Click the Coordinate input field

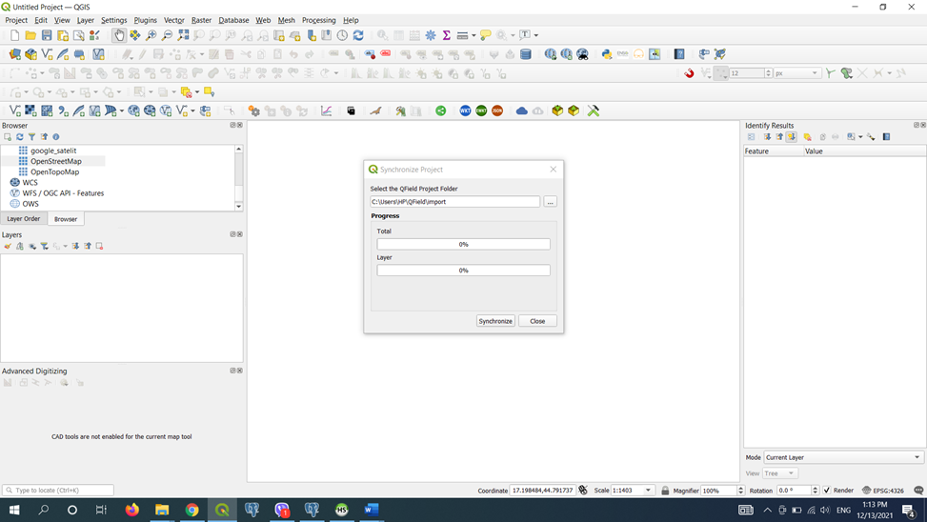tap(542, 490)
